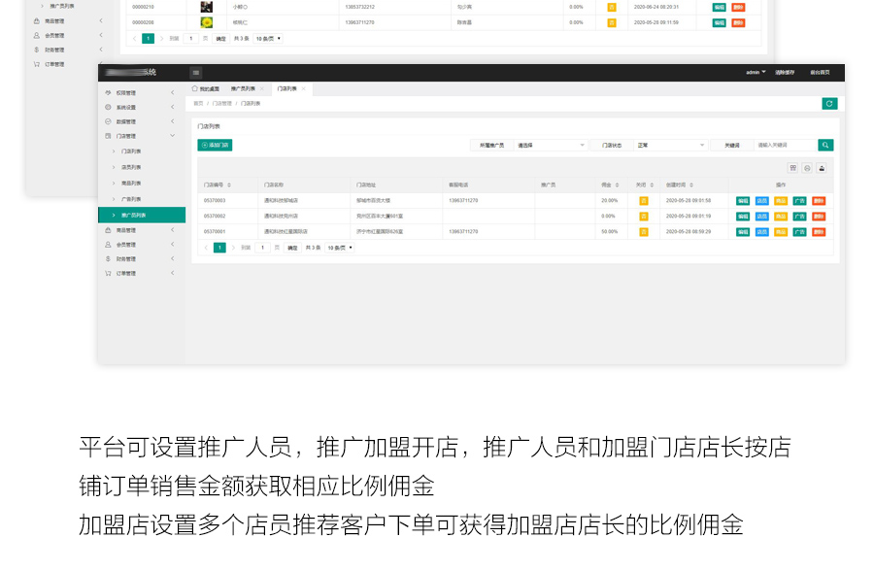Click the table export icon
Image resolution: width=874 pixels, height=571 pixels.
click(x=821, y=168)
